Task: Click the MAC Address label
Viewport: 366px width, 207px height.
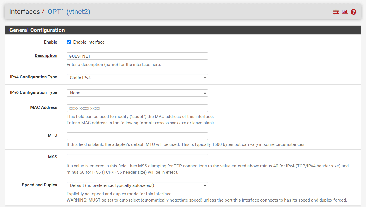Action: click(44, 107)
